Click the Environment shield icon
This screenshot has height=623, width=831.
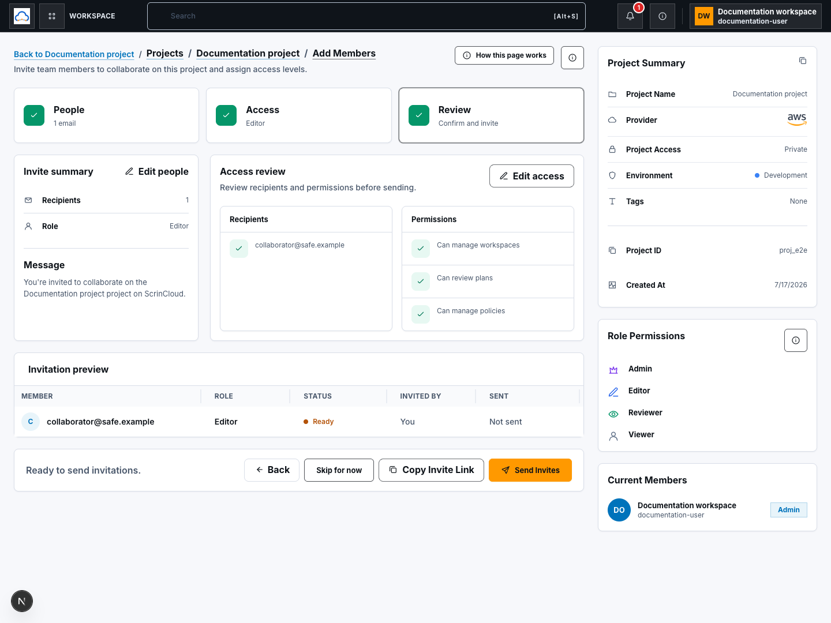(612, 175)
